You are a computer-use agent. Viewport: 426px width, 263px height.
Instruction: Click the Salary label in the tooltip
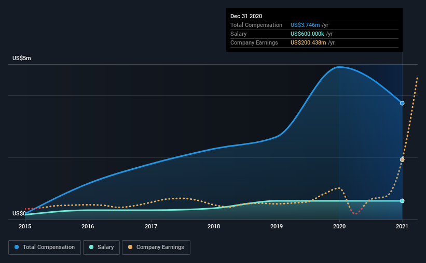239,34
